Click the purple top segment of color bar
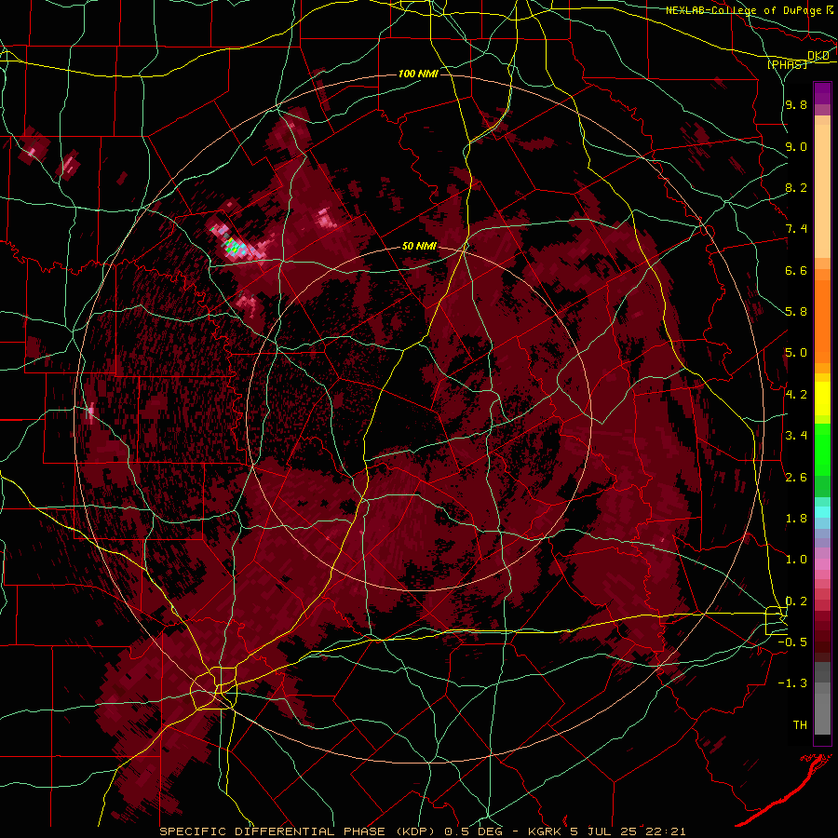Image resolution: width=838 pixels, height=838 pixels. coord(822,93)
